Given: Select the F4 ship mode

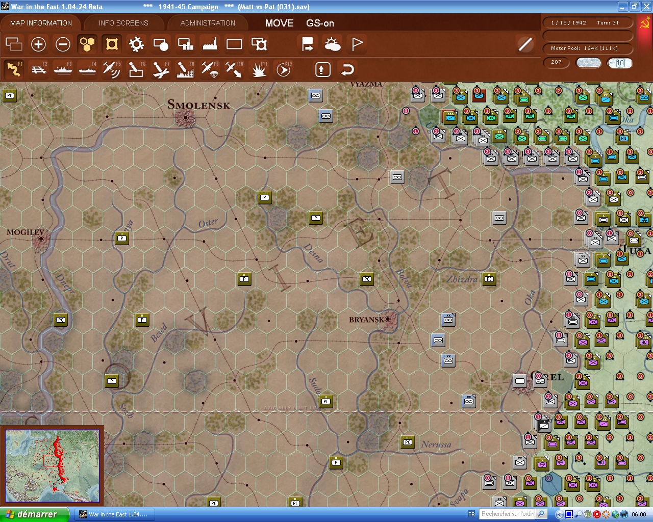Looking at the screenshot, I should (x=88, y=69).
